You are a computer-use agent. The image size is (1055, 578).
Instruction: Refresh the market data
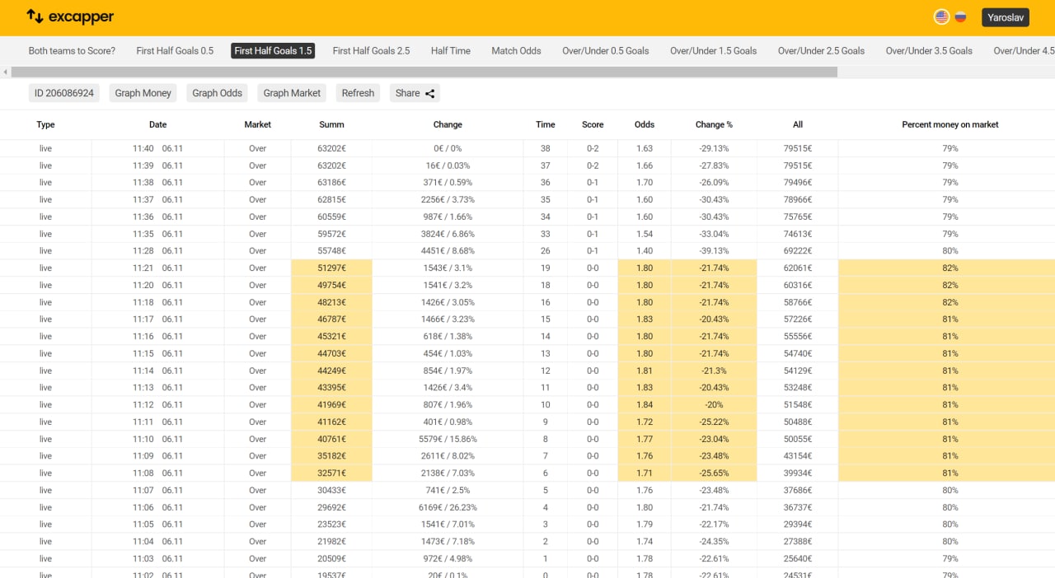pos(358,93)
